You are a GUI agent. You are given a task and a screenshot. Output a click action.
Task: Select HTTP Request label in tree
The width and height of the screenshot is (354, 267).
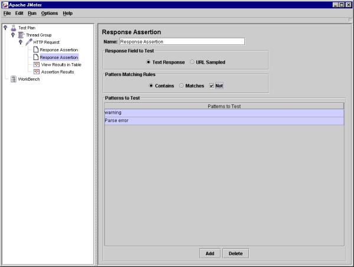tap(46, 42)
